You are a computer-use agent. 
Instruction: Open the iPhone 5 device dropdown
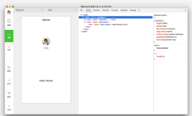point(29,10)
